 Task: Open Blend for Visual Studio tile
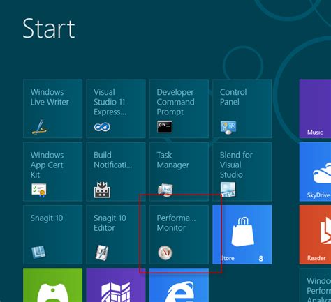[x=242, y=172]
